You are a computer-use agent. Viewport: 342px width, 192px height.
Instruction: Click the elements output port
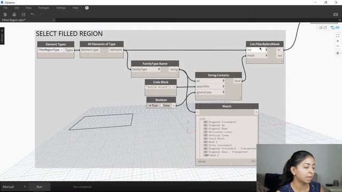click(x=116, y=50)
